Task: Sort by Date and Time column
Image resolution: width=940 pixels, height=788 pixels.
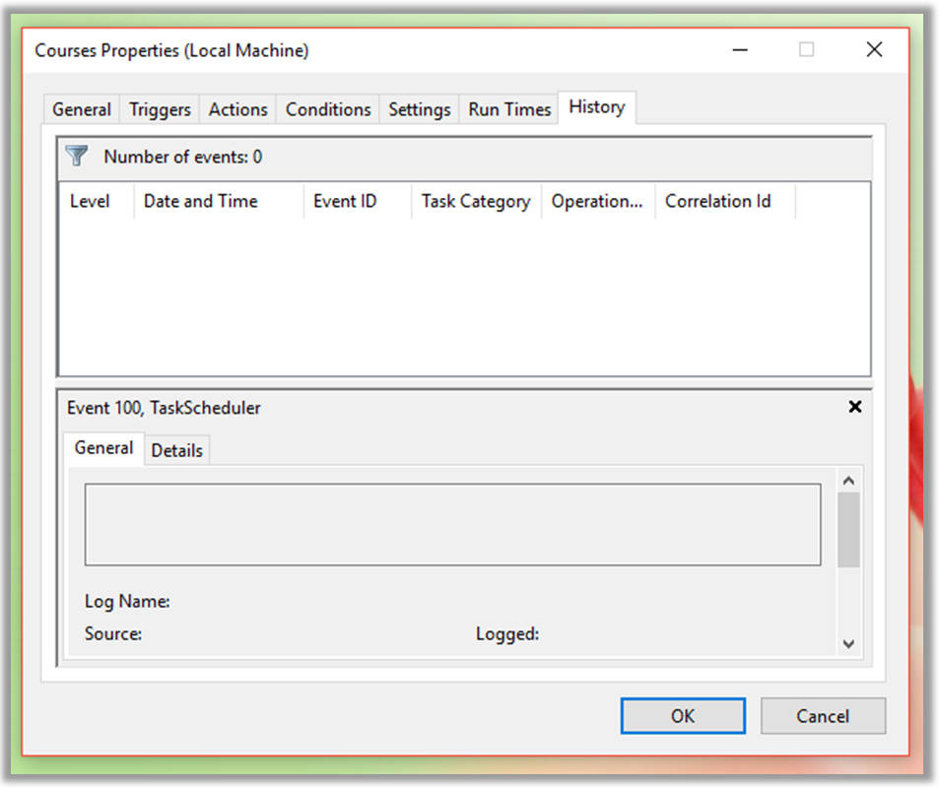Action: point(219,201)
